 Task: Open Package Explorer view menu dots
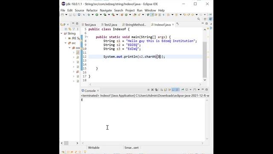(x=78, y=29)
